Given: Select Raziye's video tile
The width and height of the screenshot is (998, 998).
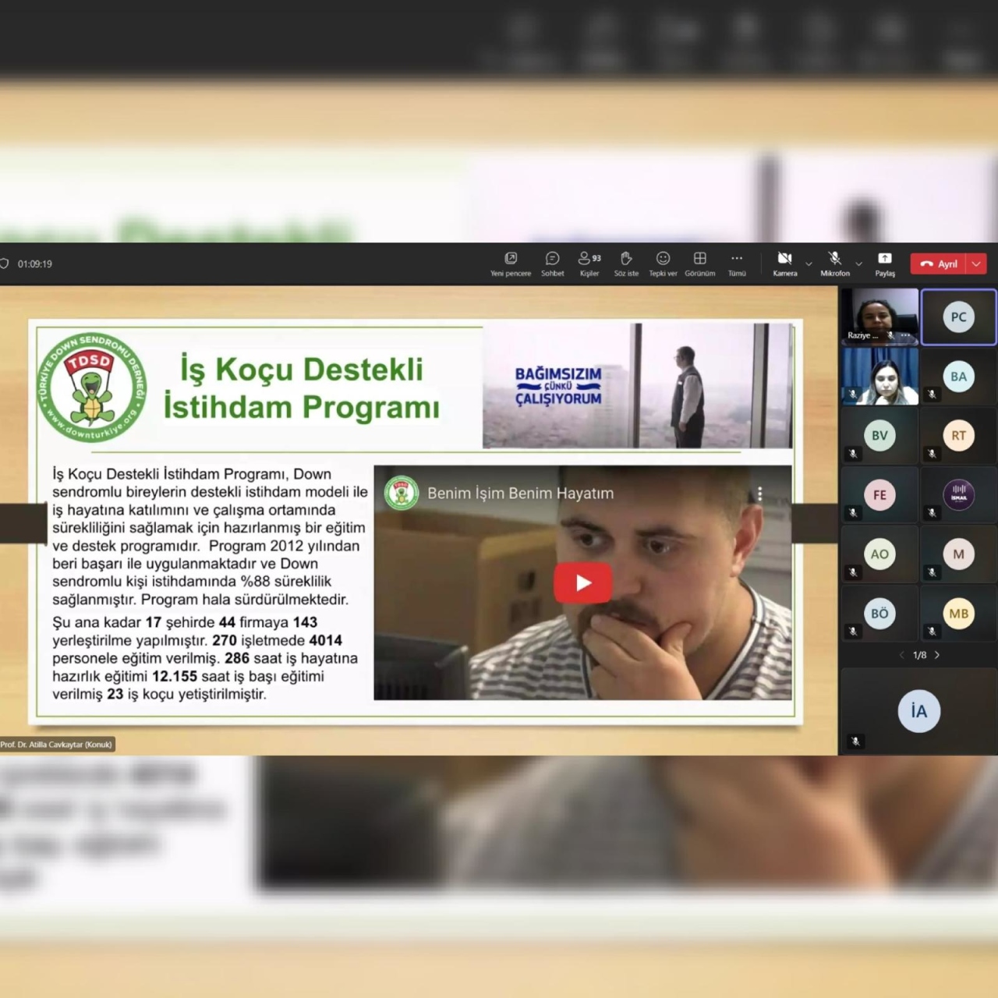Looking at the screenshot, I should click(879, 316).
